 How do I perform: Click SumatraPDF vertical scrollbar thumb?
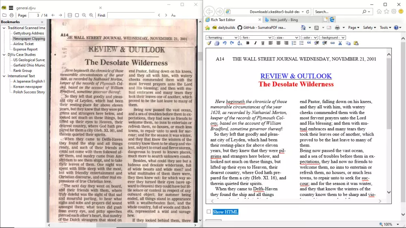point(200,56)
